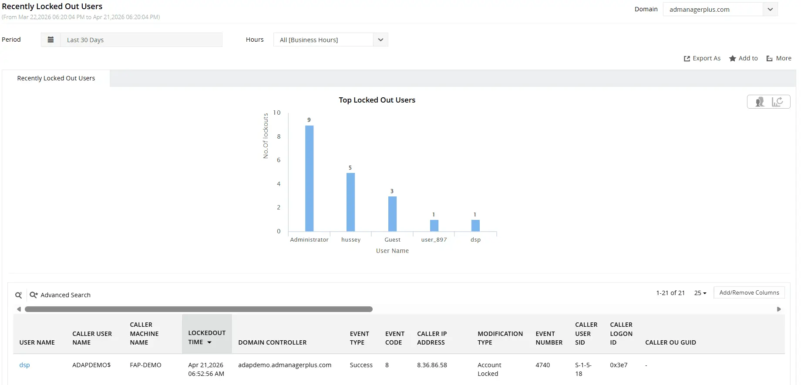Open Advanced Search
The height and width of the screenshot is (385, 801).
click(65, 295)
